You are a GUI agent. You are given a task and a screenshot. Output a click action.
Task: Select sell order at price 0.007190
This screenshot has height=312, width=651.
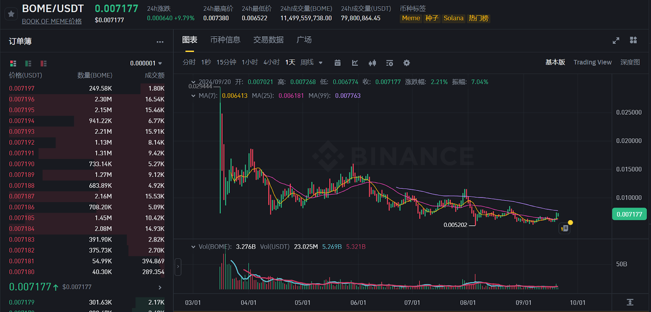click(x=87, y=164)
